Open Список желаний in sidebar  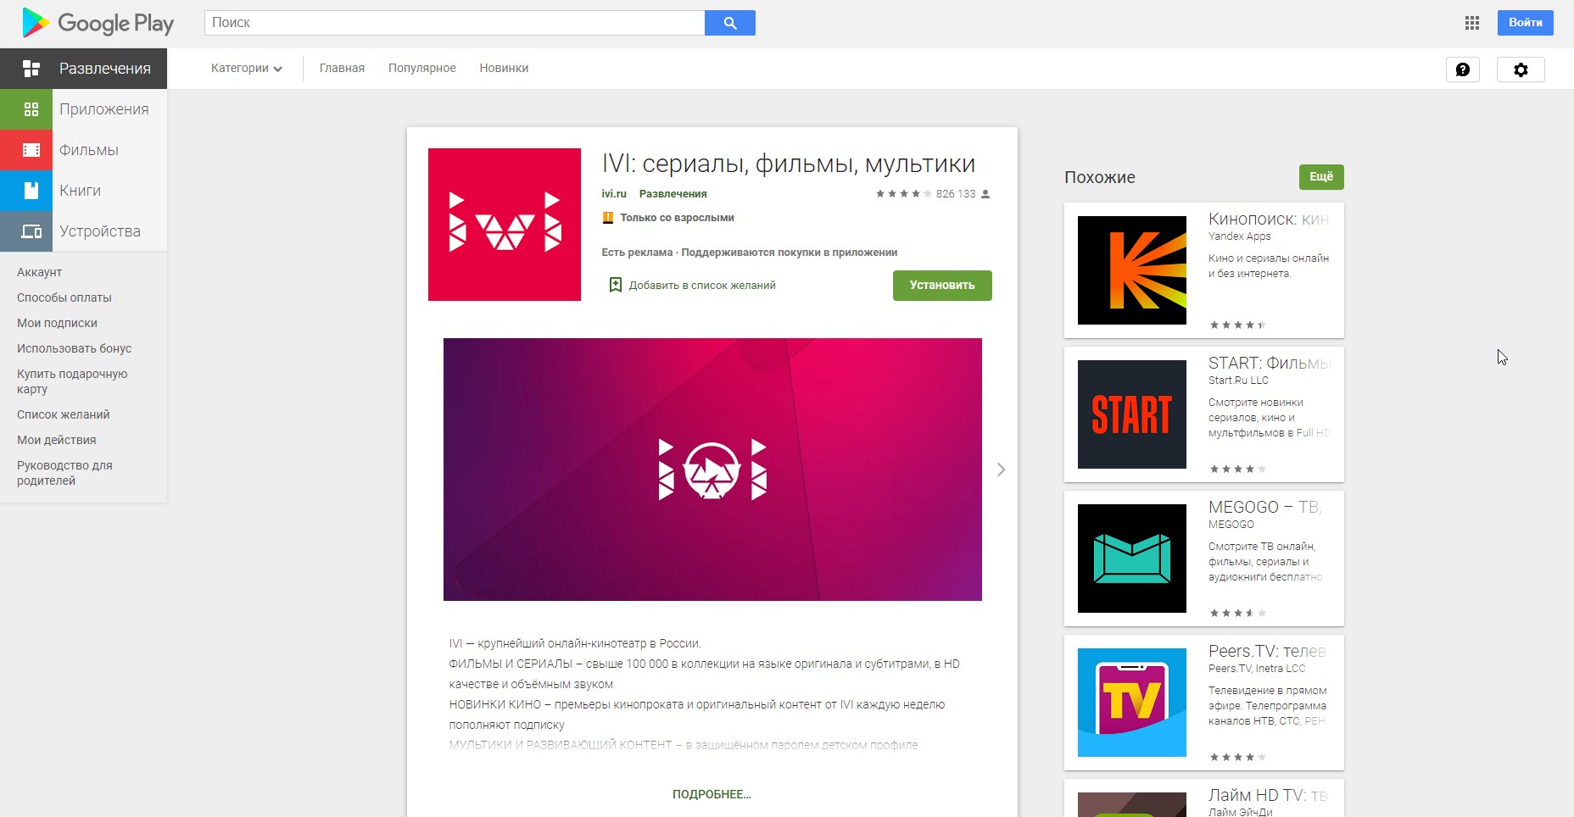64,414
